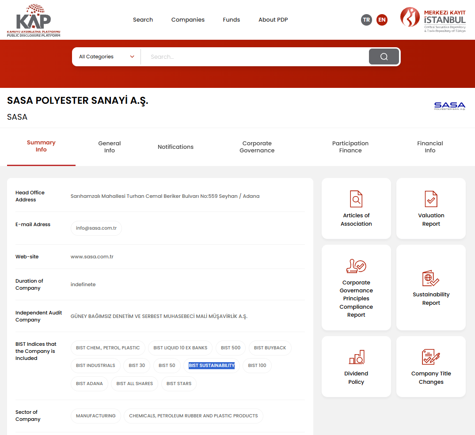Expand the All Categories dropdown
475x435 pixels.
click(106, 57)
